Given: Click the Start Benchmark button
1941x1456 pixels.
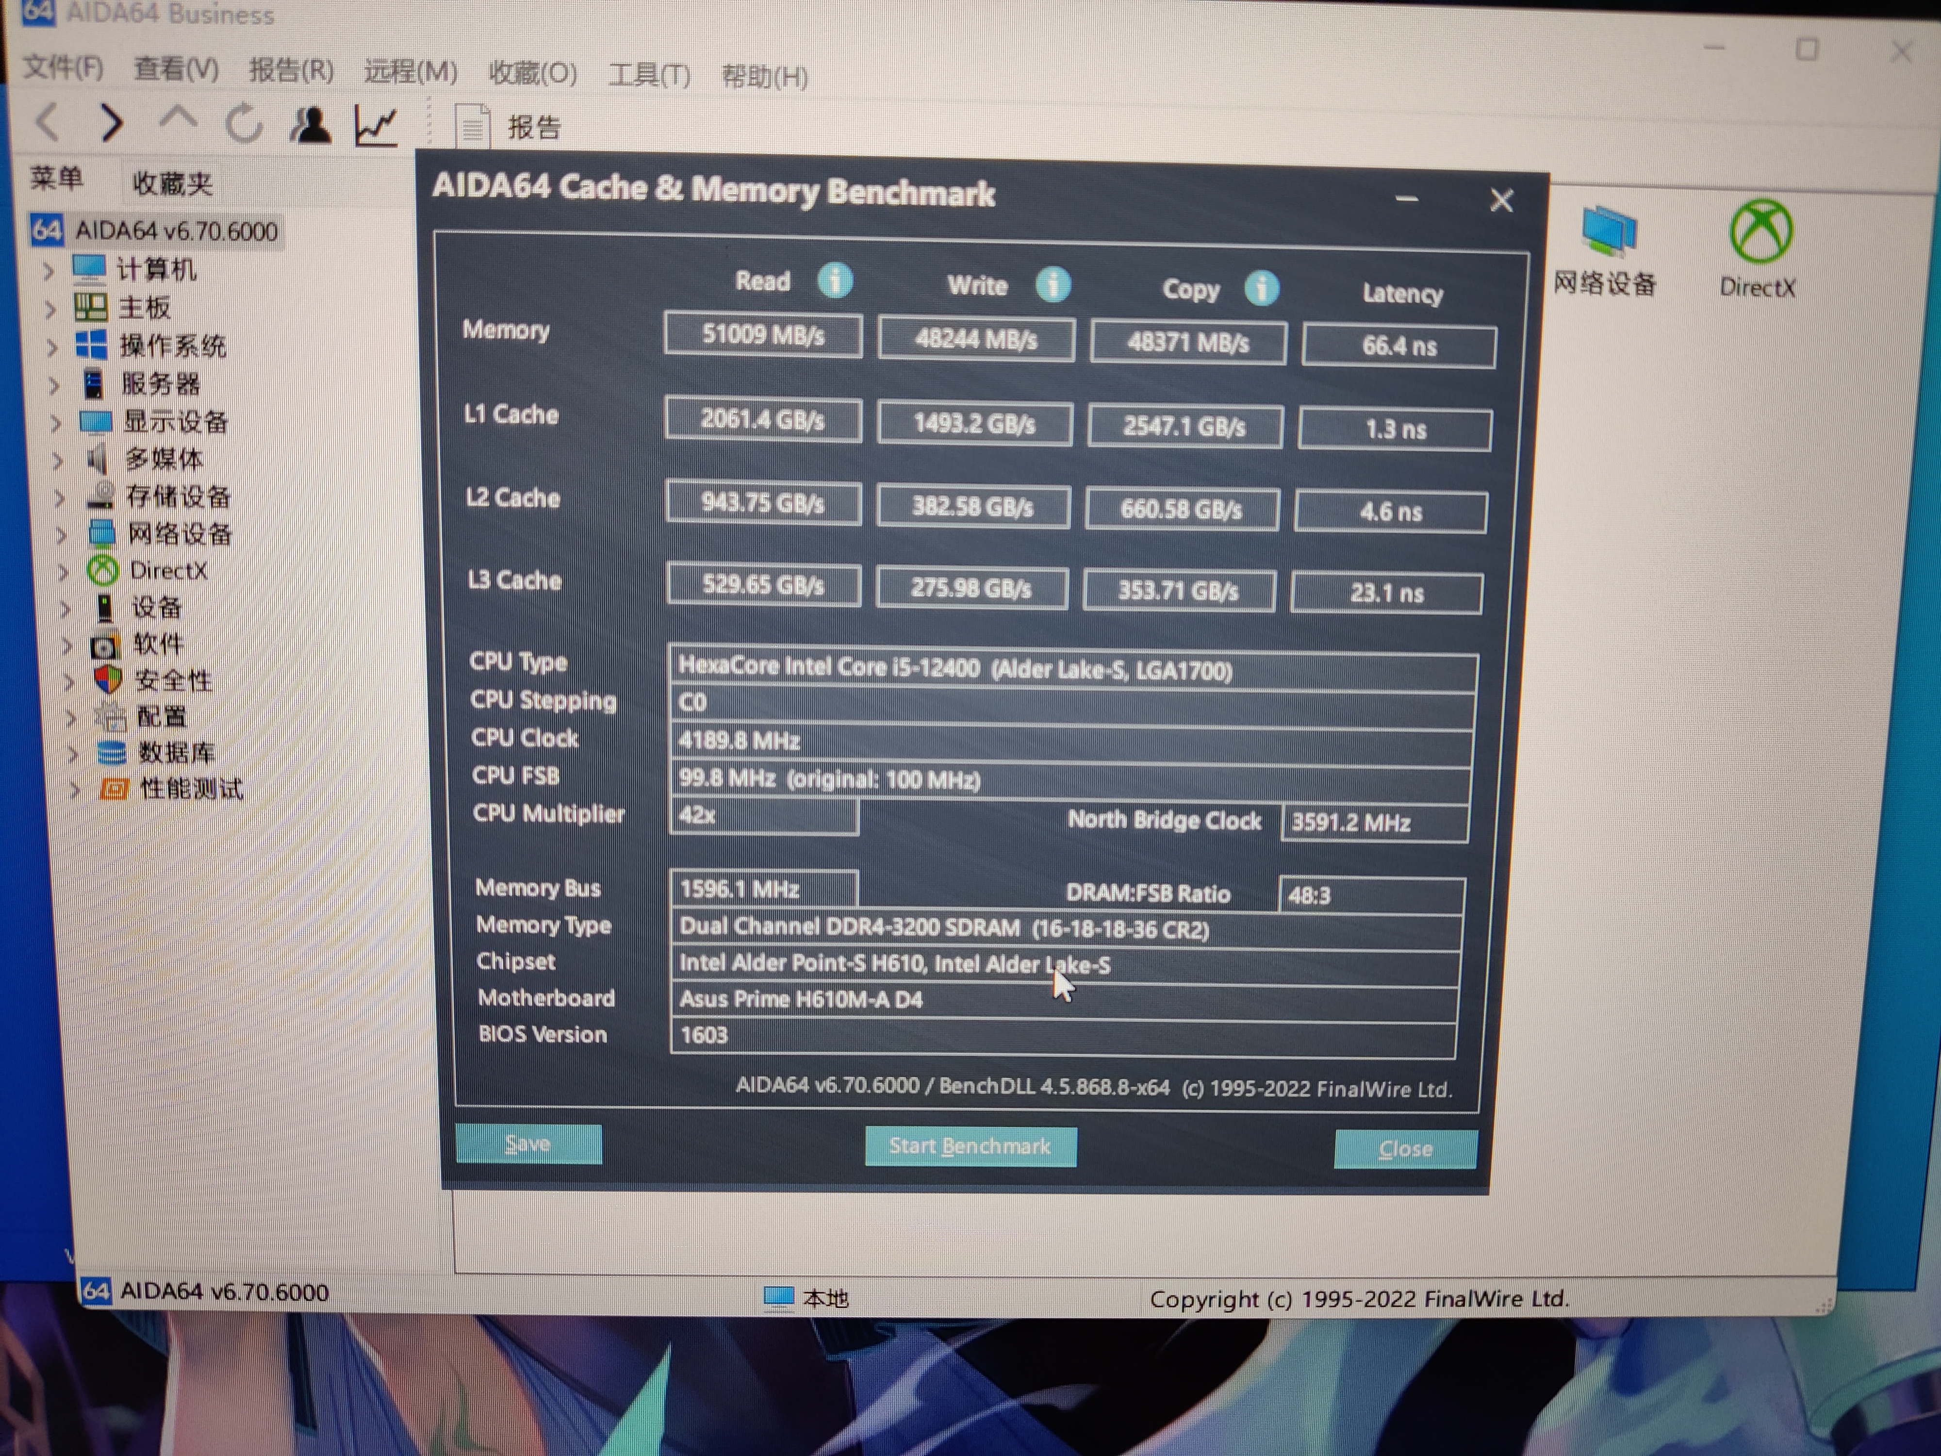Looking at the screenshot, I should [970, 1146].
